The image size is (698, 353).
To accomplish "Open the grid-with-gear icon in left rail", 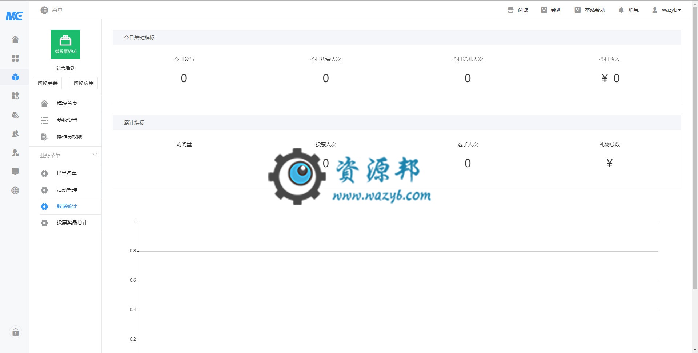I will tap(15, 96).
